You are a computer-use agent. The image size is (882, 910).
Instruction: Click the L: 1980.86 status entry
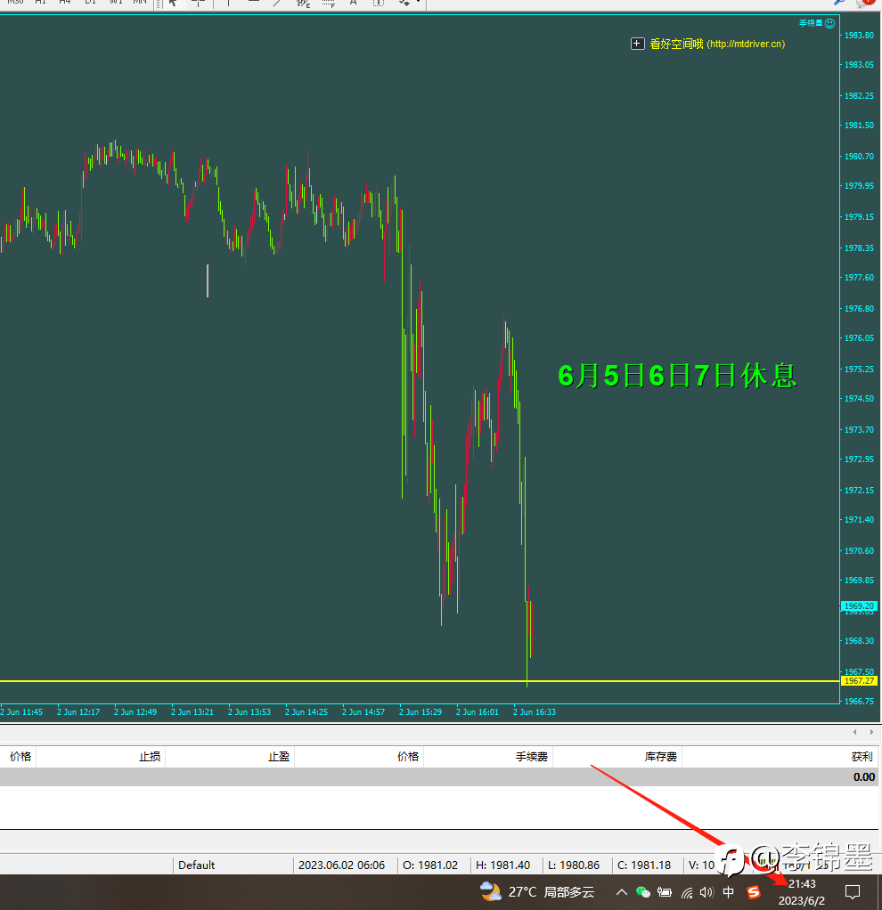(574, 865)
